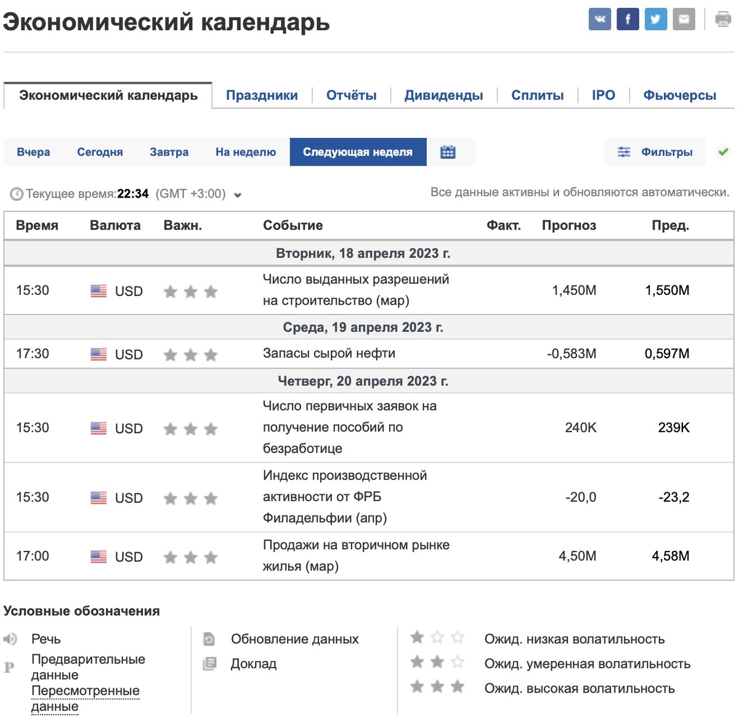Share the page on Twitter

tap(655, 18)
